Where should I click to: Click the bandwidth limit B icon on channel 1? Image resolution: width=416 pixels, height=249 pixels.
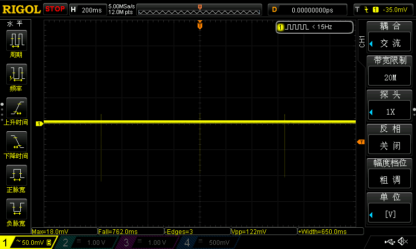[x=49, y=242]
